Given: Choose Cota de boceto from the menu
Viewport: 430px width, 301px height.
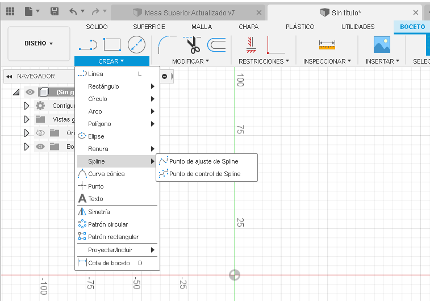Looking at the screenshot, I should 118,263.
